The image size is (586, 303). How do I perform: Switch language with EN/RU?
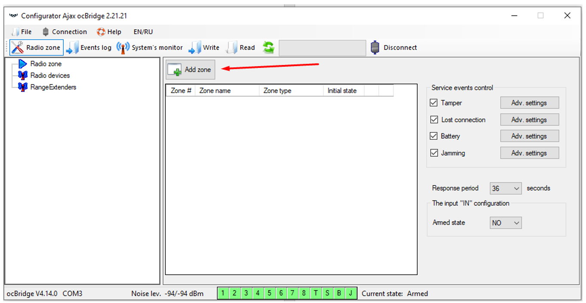[x=143, y=31]
